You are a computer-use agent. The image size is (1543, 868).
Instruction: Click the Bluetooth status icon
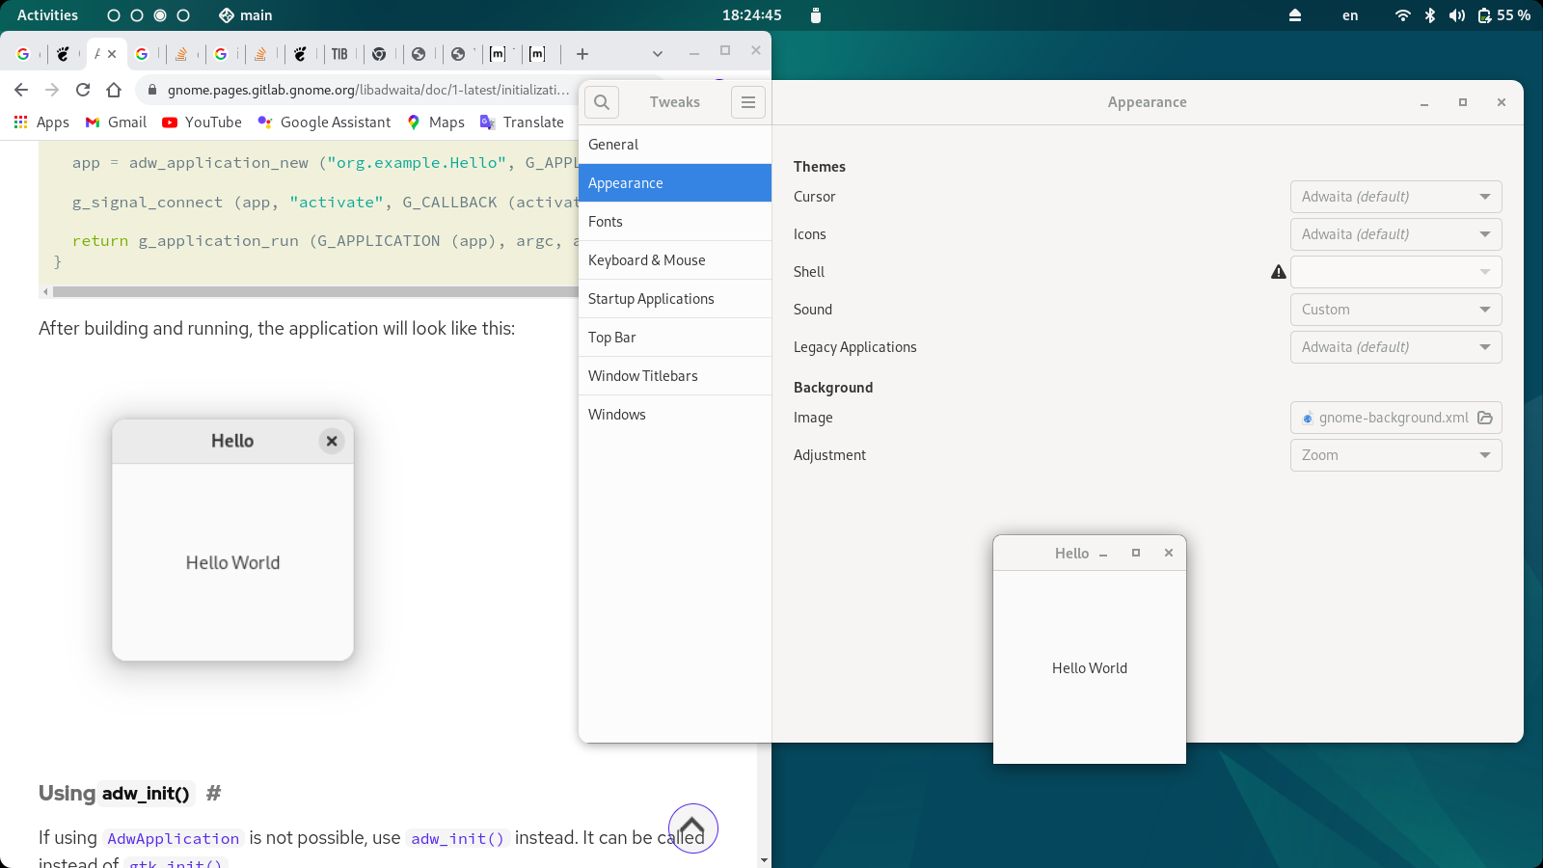[1429, 14]
